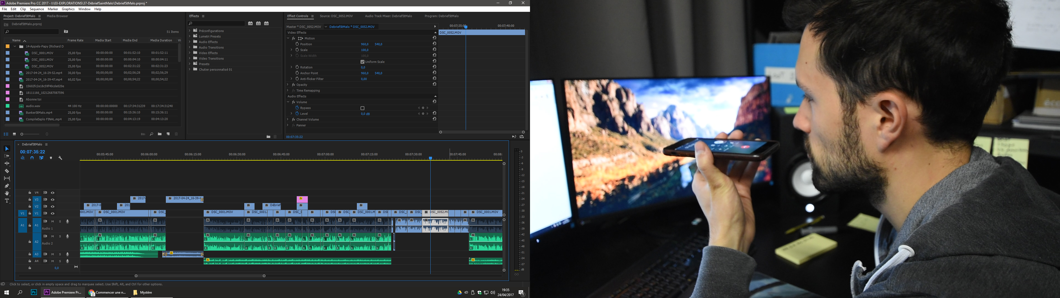This screenshot has height=298, width=1060.
Task: Toggle timeline Snap magnet icon
Action: click(32, 158)
